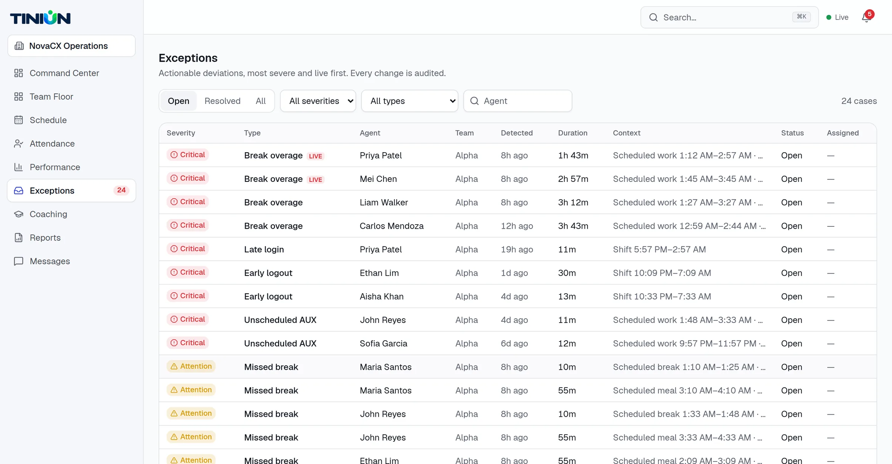
Task: Click the Coaching graduation cap icon
Action: [19, 214]
